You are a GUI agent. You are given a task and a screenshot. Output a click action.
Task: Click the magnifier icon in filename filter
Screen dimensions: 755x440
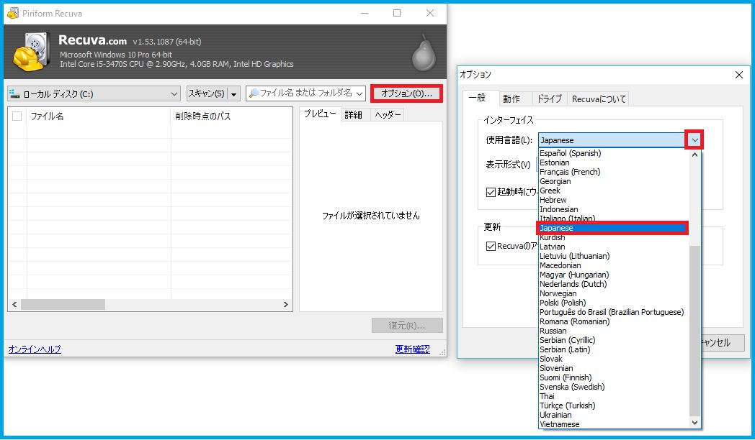pyautogui.click(x=254, y=93)
